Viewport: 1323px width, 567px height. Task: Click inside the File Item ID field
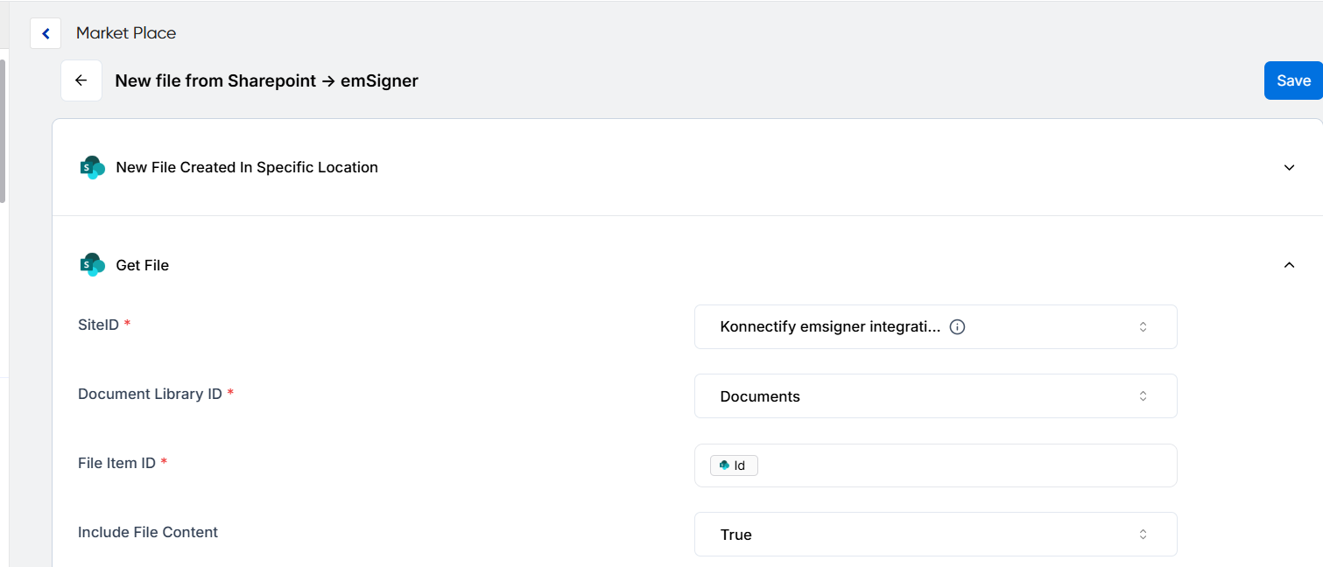[963, 465]
